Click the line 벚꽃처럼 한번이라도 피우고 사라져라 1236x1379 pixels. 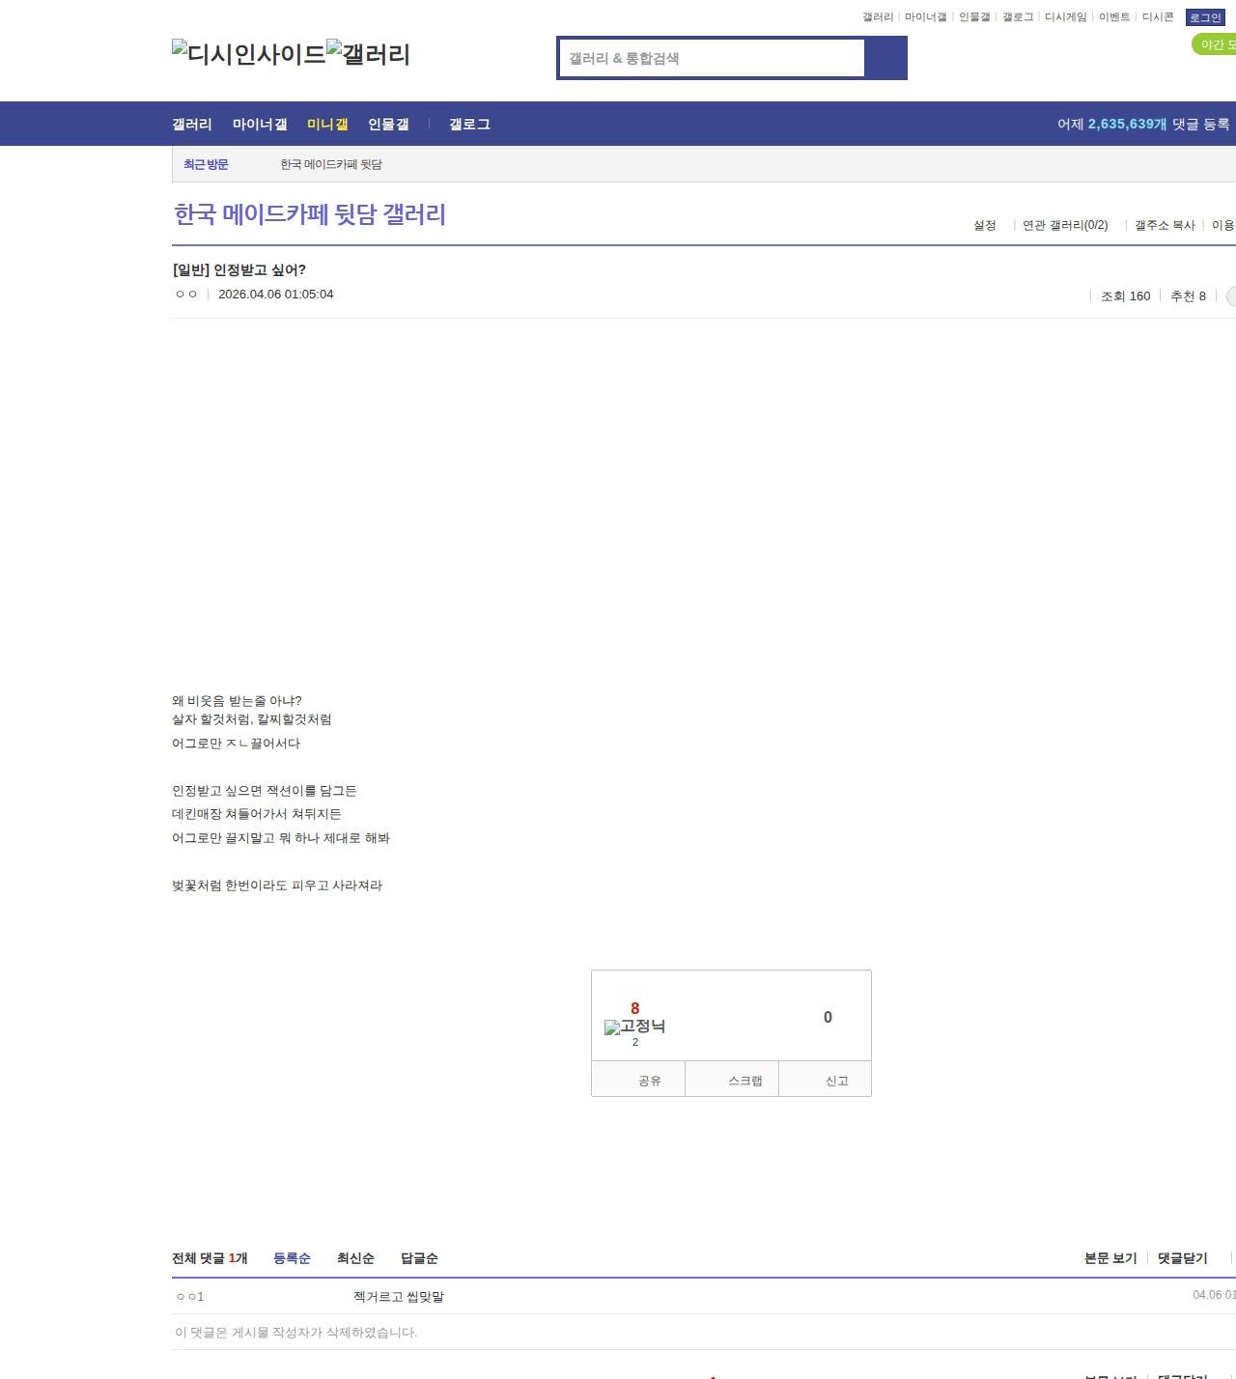click(277, 886)
